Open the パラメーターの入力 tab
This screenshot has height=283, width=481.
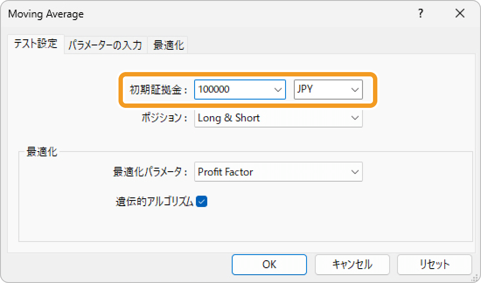coord(105,45)
